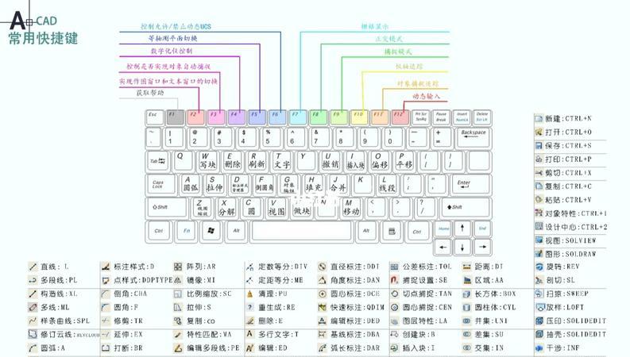Select the angular dimension icon next to 角度标注:DAN
Viewport: 630px width, 357px height.
pyautogui.click(x=323, y=280)
